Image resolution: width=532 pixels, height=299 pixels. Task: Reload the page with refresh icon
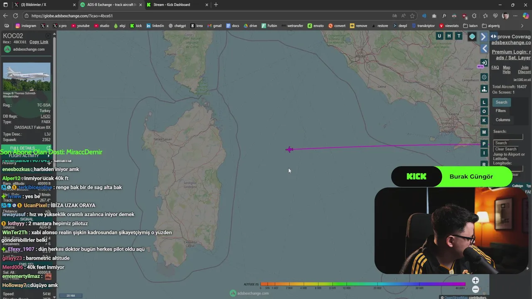tap(15, 16)
